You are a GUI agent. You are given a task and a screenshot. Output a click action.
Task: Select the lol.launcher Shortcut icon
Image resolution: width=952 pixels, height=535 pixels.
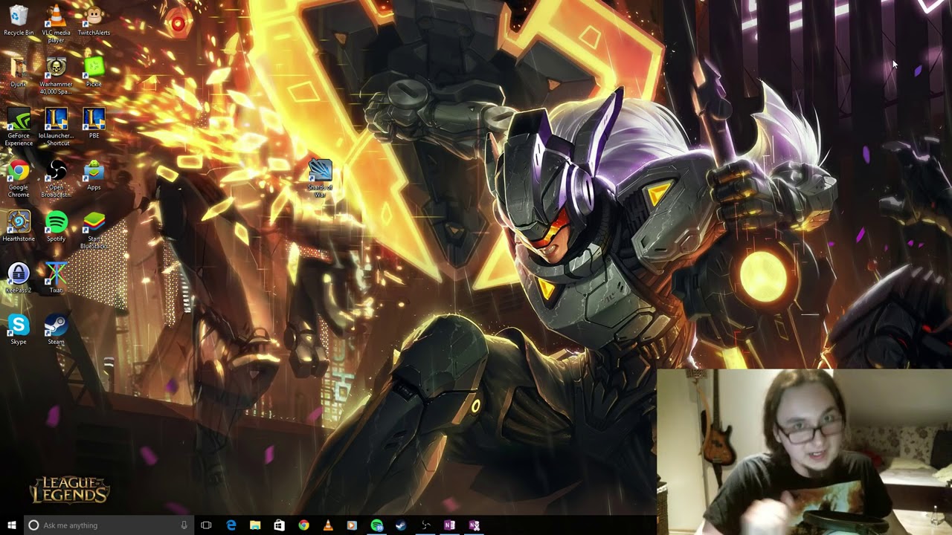(x=56, y=126)
